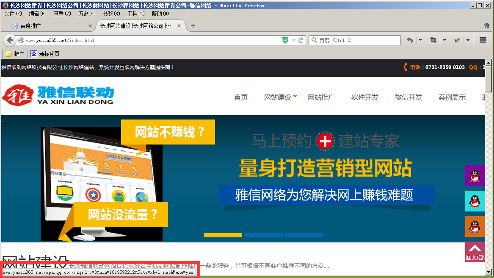
Task: Click the browser back arrow button
Action: [10, 41]
